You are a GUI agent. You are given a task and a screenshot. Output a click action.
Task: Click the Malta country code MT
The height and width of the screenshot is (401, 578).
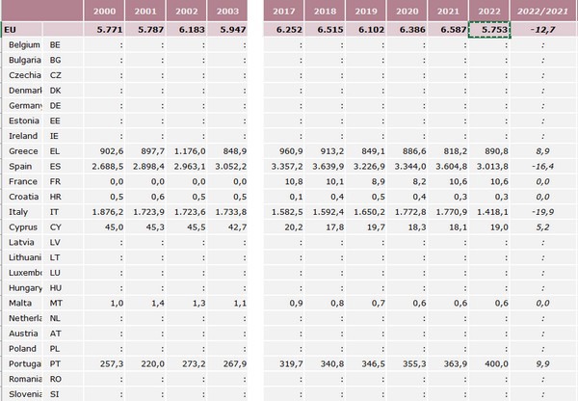(56, 303)
